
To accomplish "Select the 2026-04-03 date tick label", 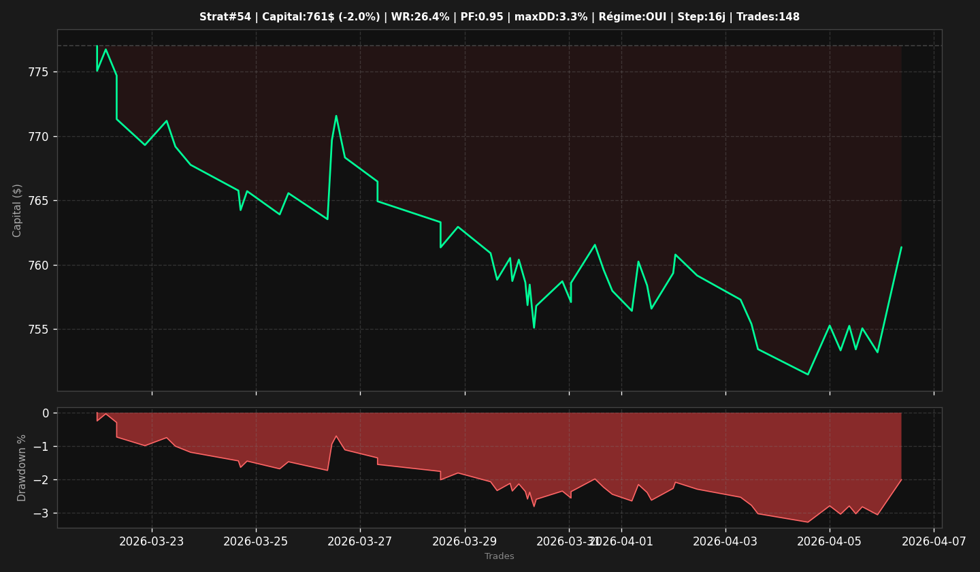I will [725, 541].
